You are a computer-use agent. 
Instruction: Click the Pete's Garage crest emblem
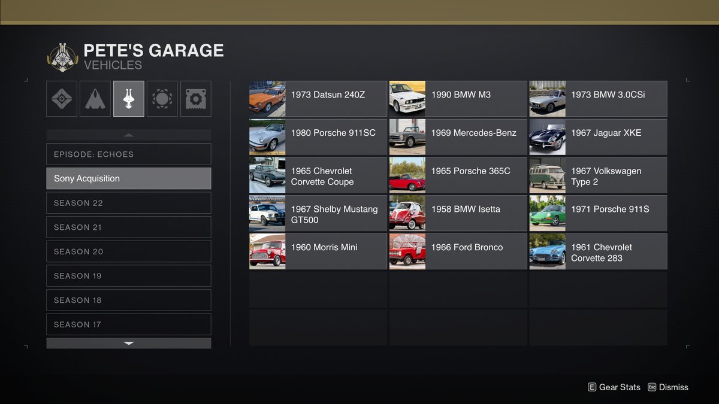pos(62,57)
